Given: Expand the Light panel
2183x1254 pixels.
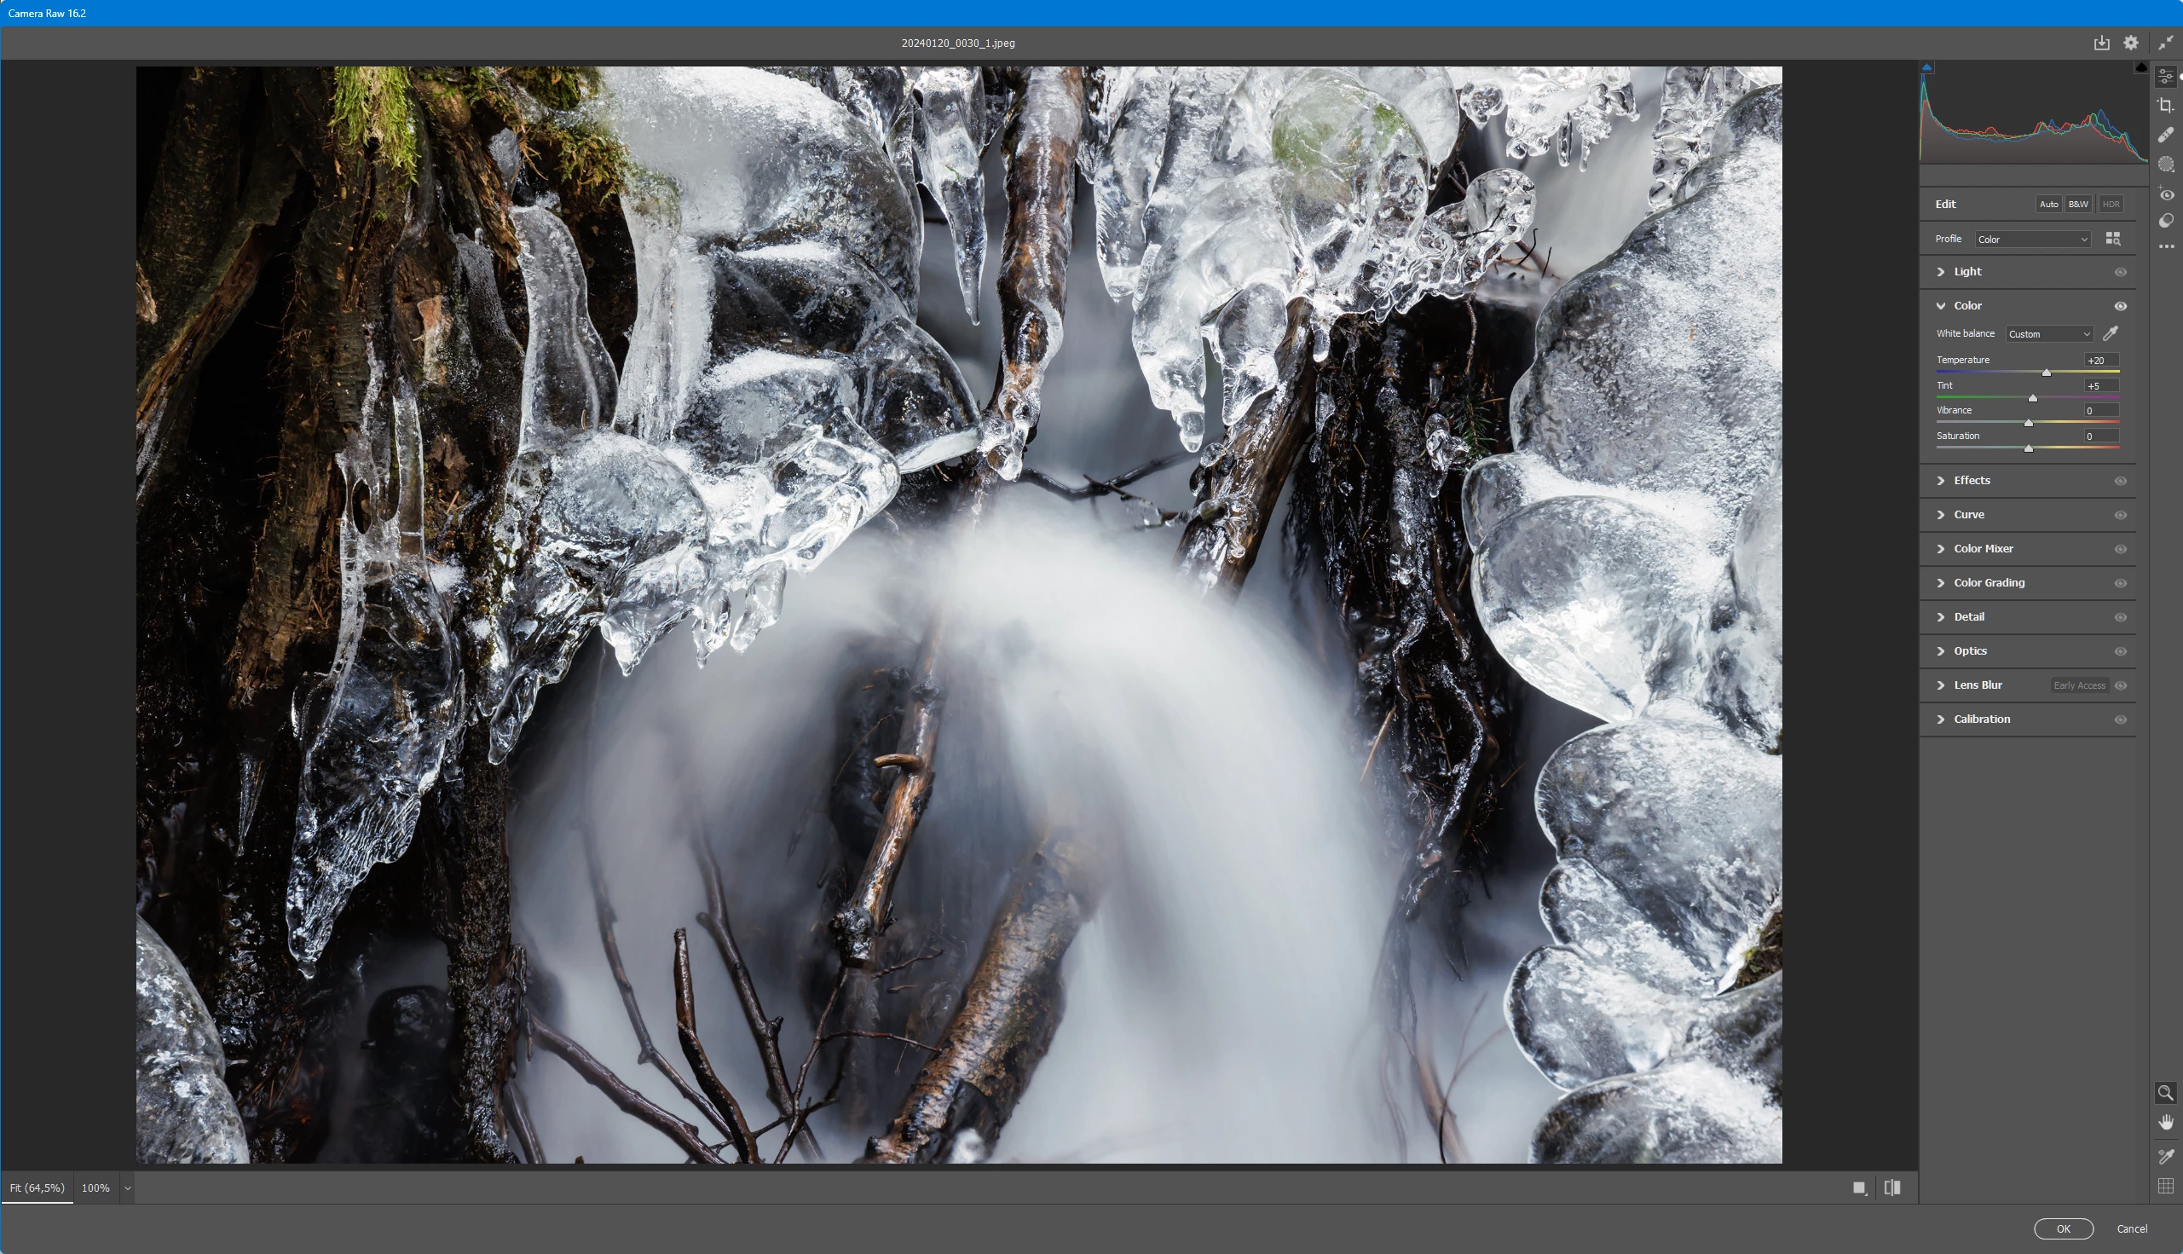Looking at the screenshot, I should 1966,271.
